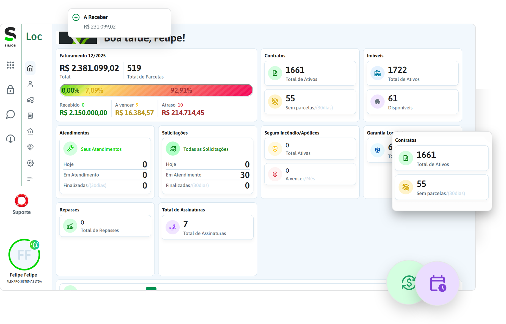Click the green money refresh icon
This screenshot has width=506, height=324.
coord(408,283)
